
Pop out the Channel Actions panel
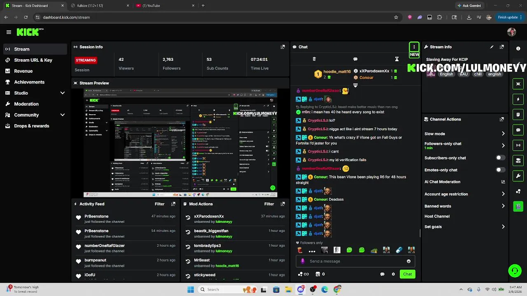[501, 119]
